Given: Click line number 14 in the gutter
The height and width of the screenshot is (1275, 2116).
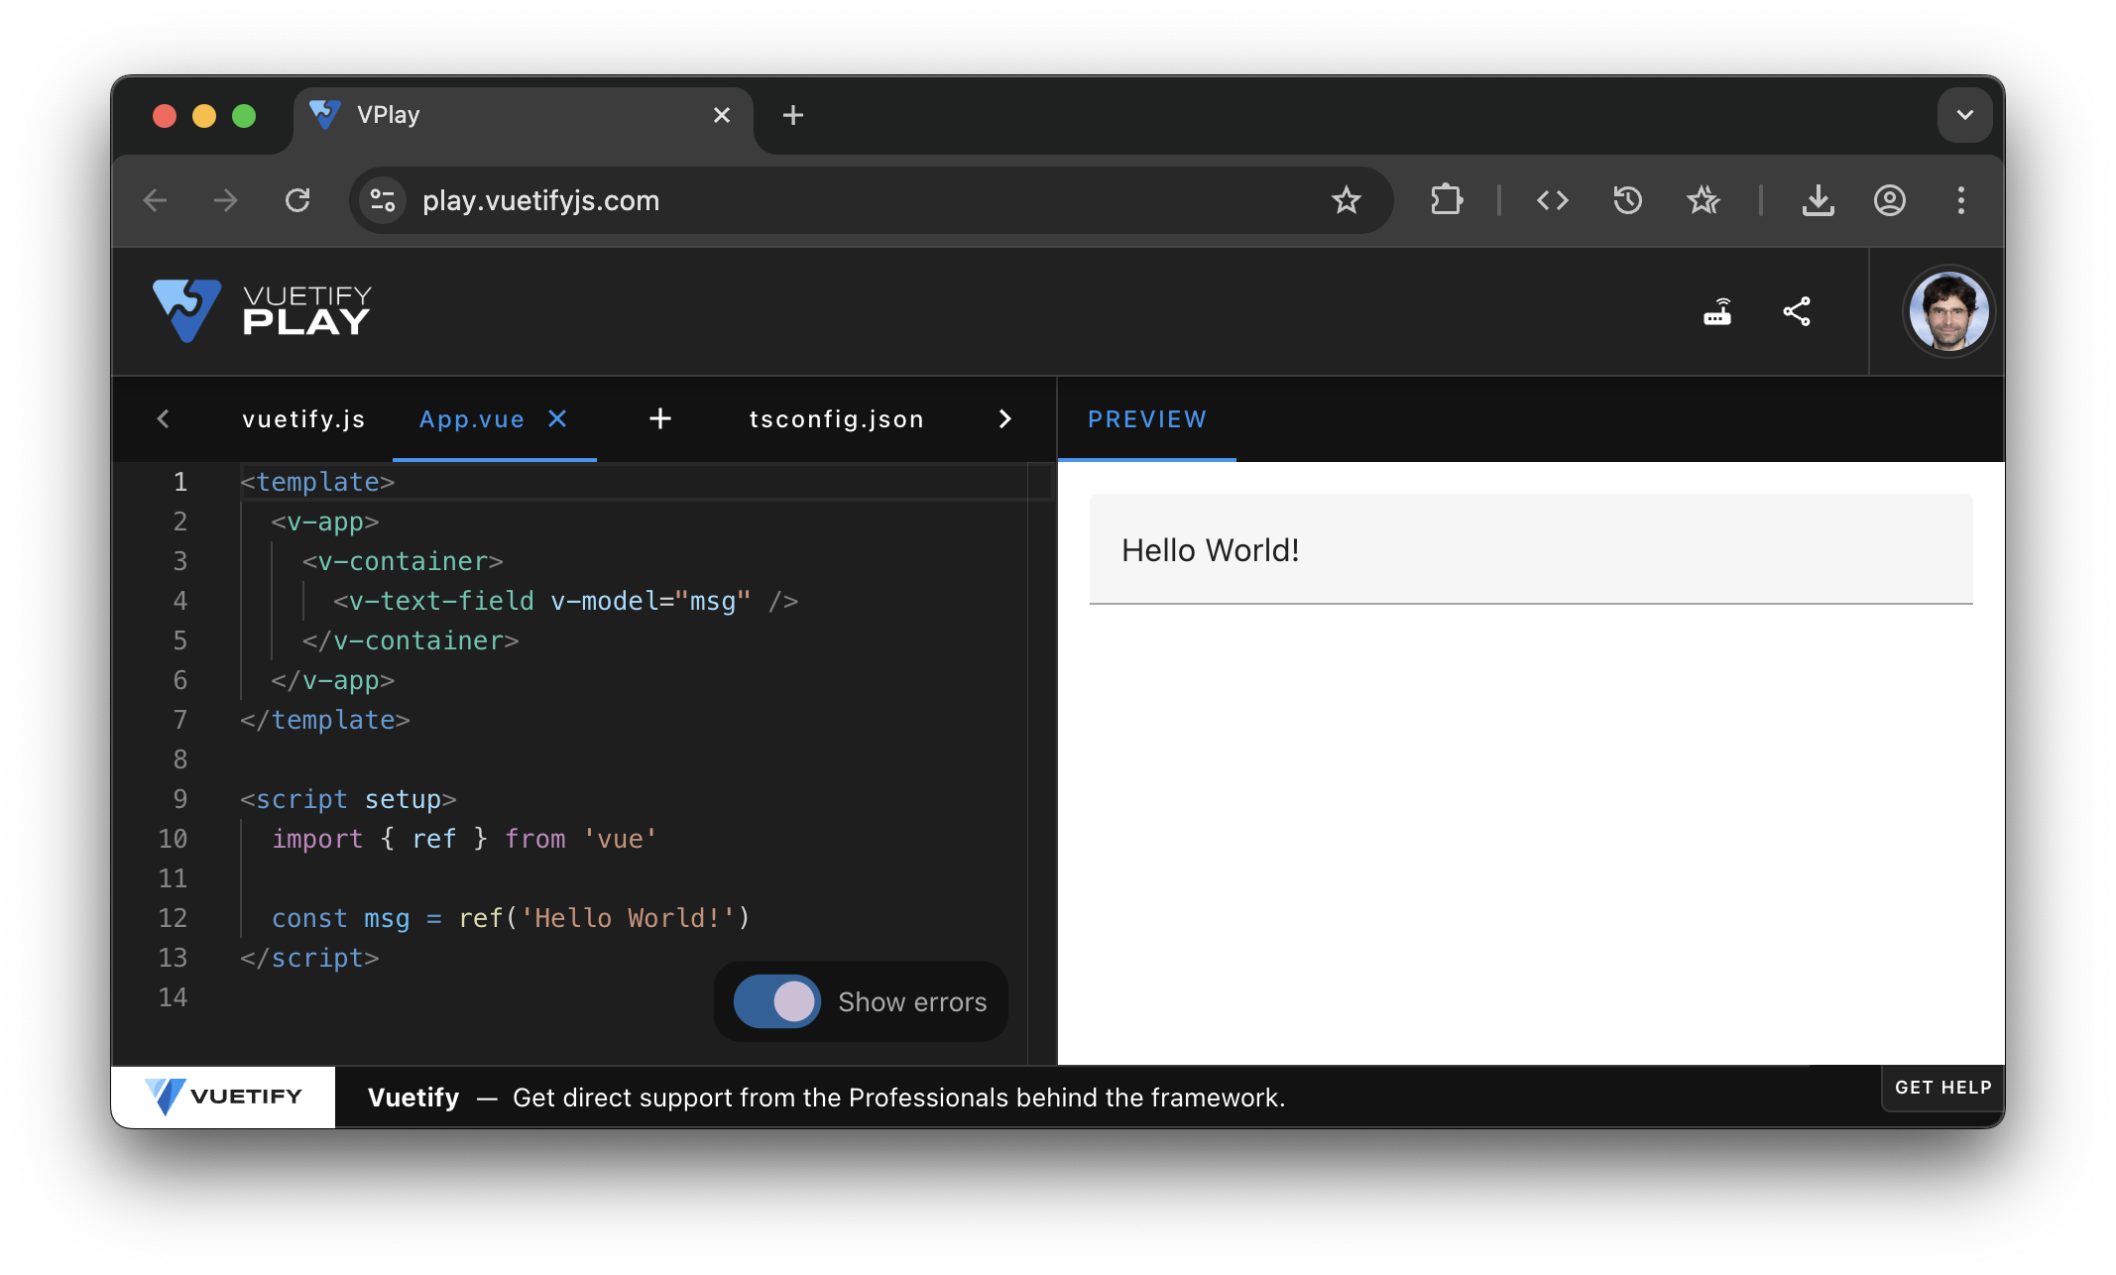Looking at the screenshot, I should pyautogui.click(x=174, y=997).
